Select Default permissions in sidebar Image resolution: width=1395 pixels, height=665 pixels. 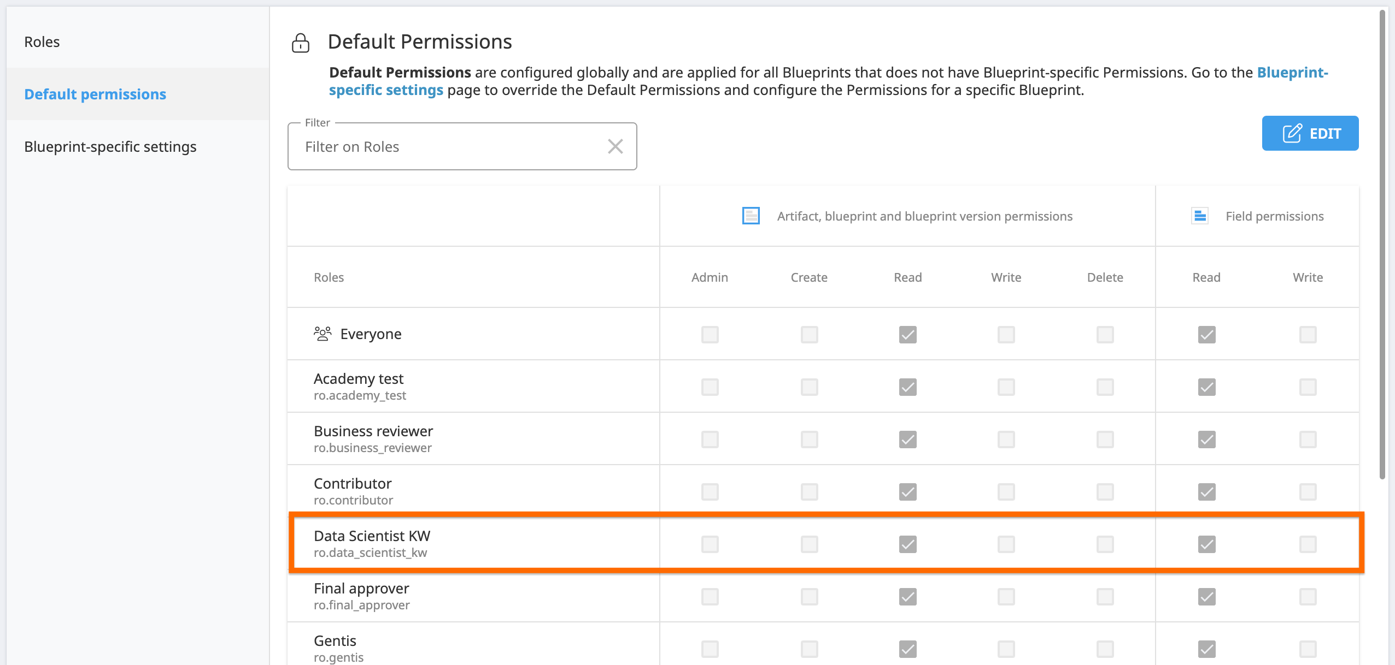point(138,94)
